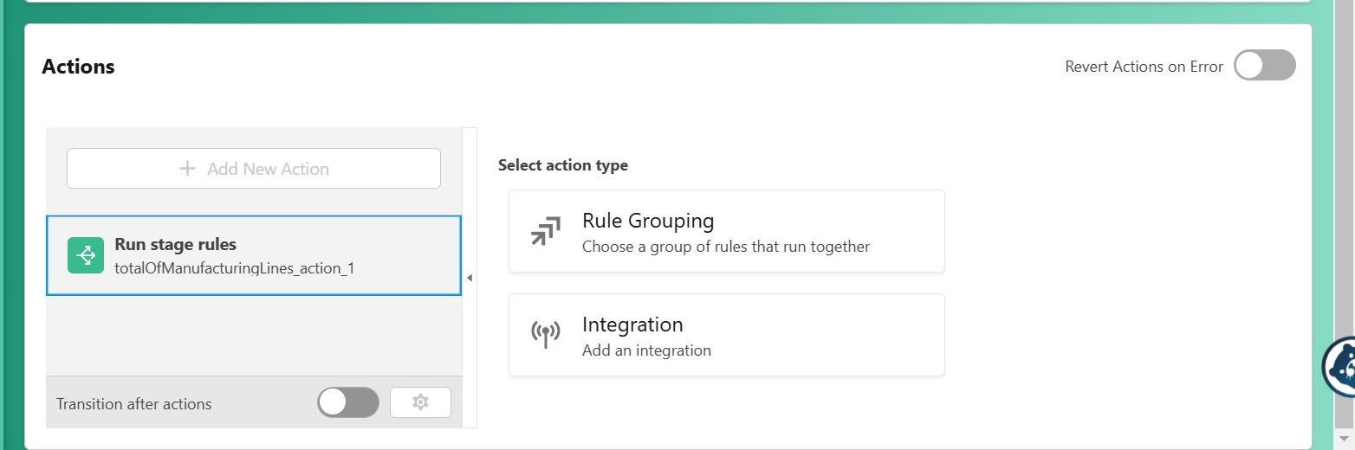This screenshot has width=1355, height=450.
Task: Open transition settings gear button
Action: click(x=420, y=402)
